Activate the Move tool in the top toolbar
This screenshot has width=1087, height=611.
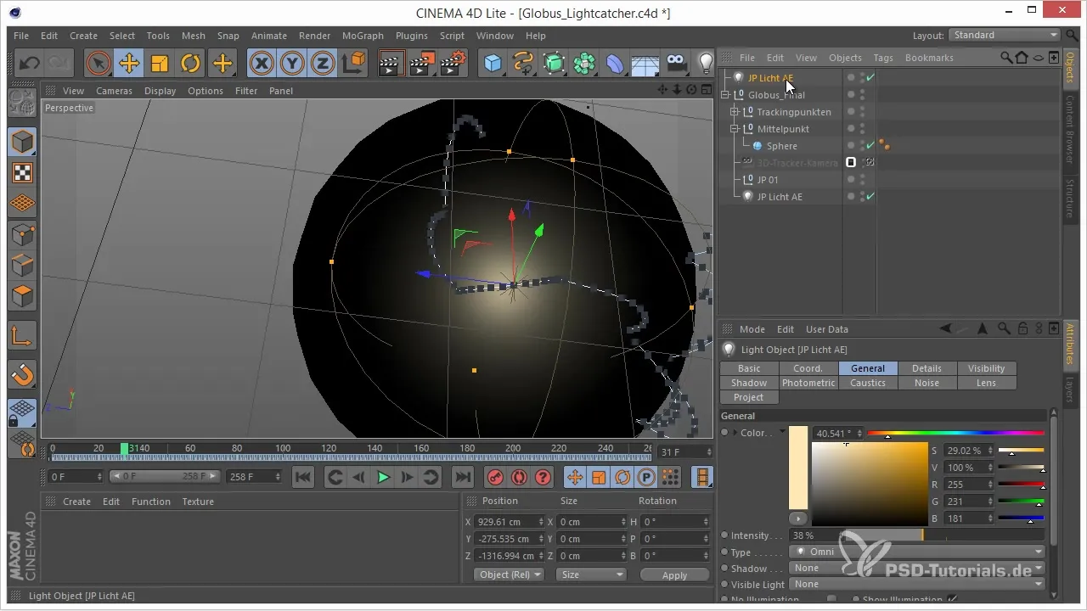pyautogui.click(x=129, y=63)
